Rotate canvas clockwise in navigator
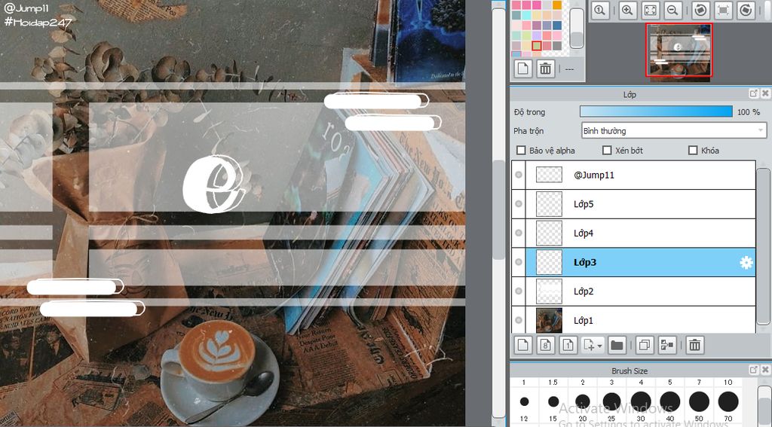This screenshot has height=427, width=772. point(746,11)
